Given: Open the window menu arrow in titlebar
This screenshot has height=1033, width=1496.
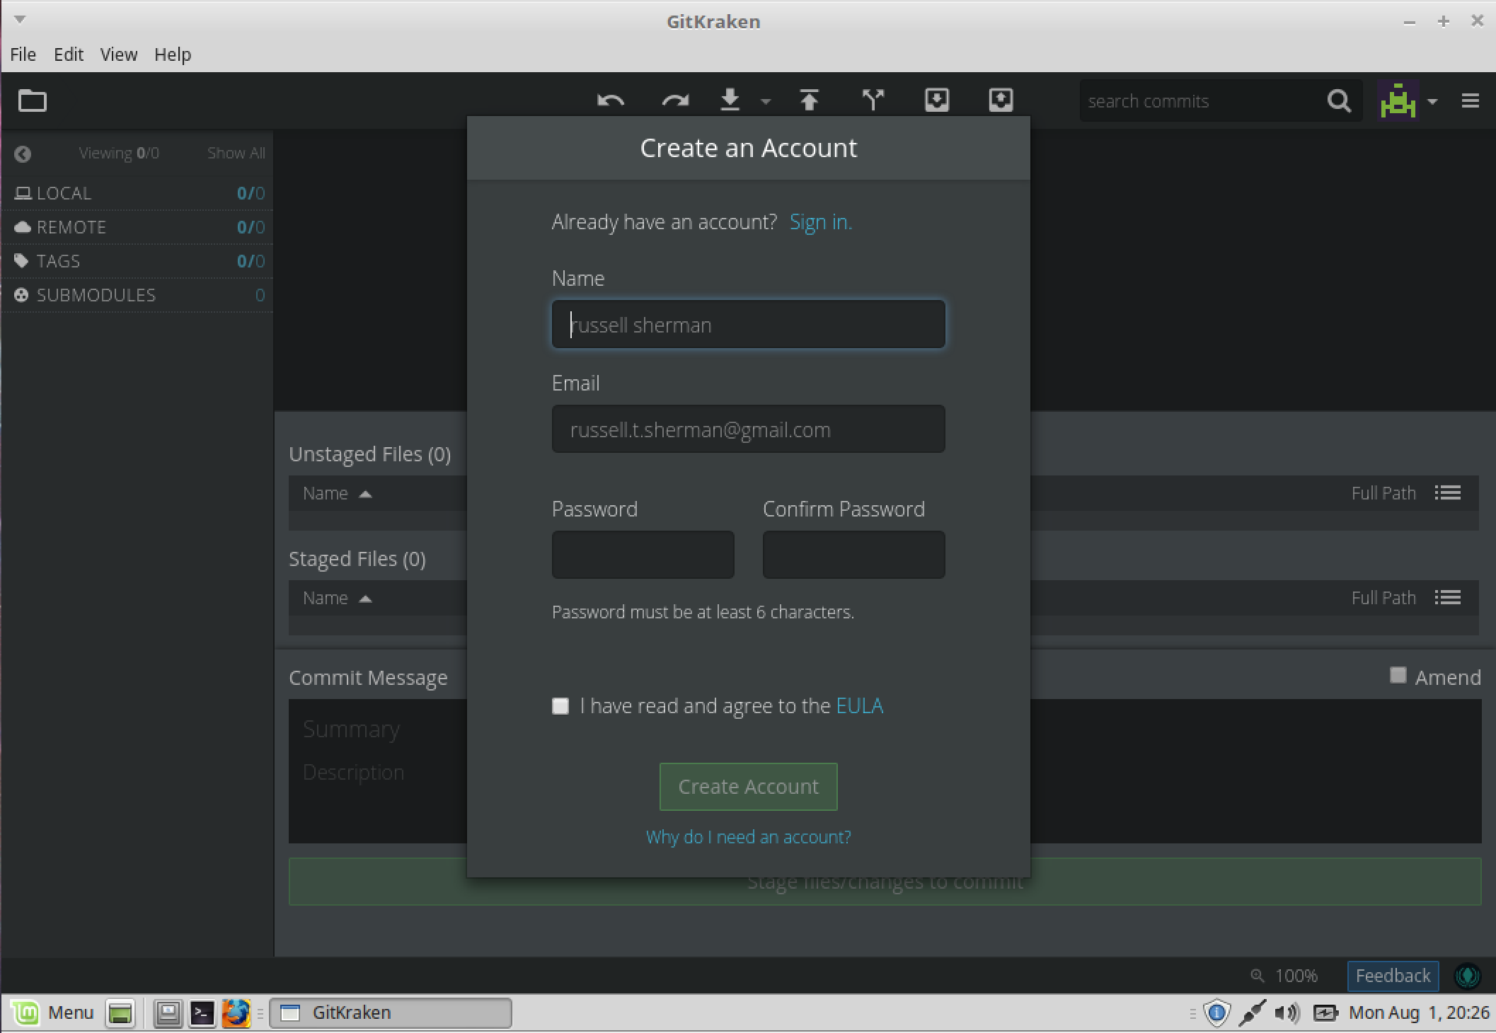Looking at the screenshot, I should (20, 20).
